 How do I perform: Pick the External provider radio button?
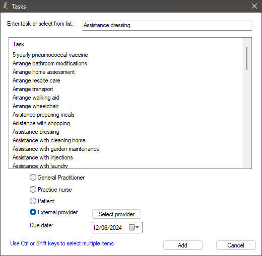point(33,212)
